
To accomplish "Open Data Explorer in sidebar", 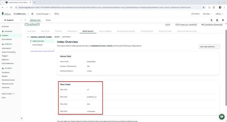I will [7, 39].
